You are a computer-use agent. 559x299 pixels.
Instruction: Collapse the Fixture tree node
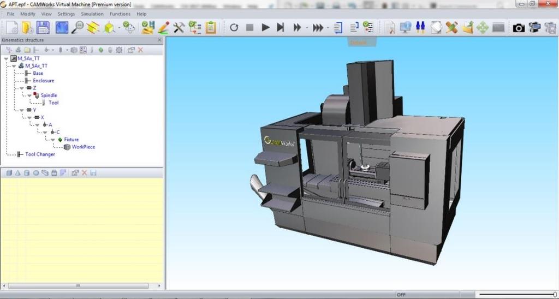[53, 140]
